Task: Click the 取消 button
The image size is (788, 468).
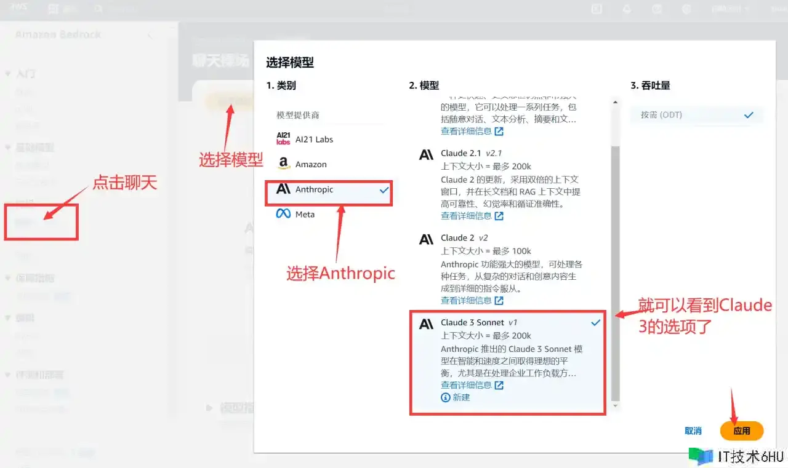Action: coord(693,431)
